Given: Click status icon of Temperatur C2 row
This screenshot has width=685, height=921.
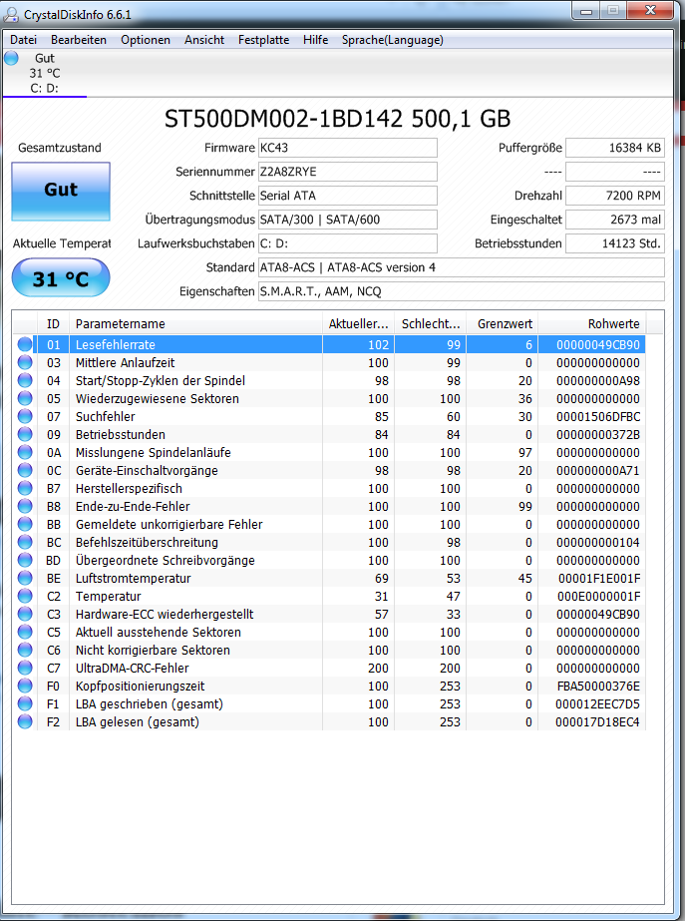Looking at the screenshot, I should (25, 596).
